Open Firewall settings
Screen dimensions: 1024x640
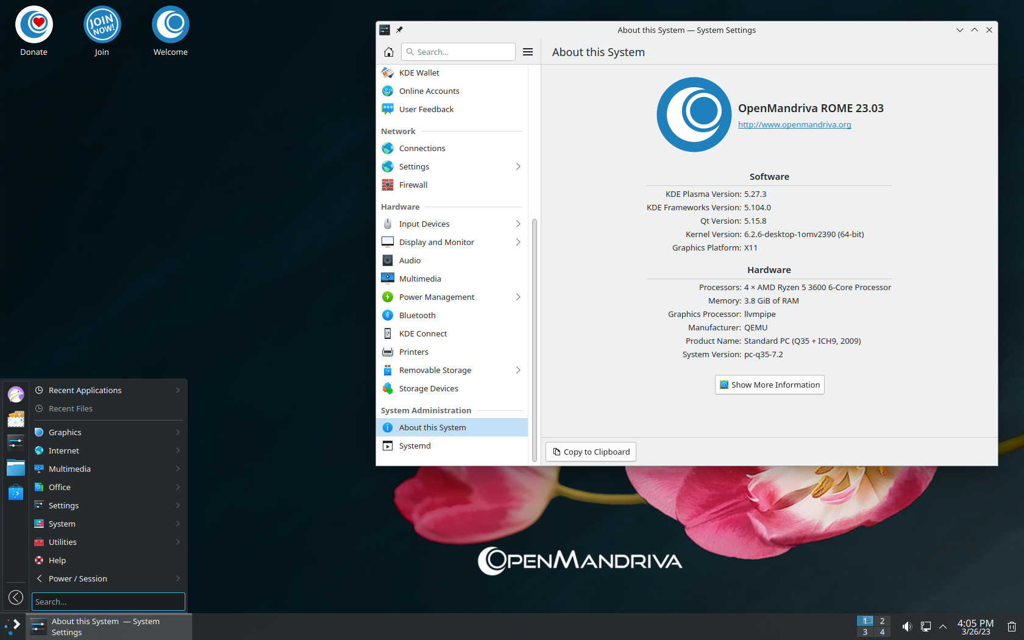tap(452, 185)
